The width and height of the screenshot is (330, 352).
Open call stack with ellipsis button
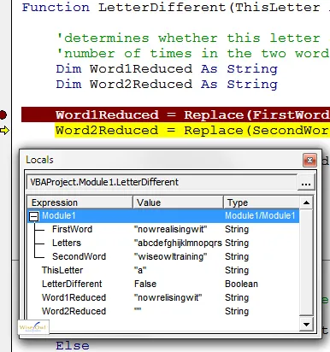click(306, 182)
